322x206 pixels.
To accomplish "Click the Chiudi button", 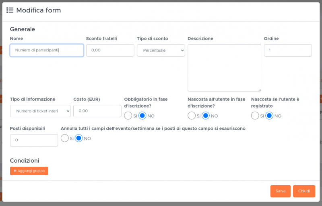I will click(x=304, y=191).
